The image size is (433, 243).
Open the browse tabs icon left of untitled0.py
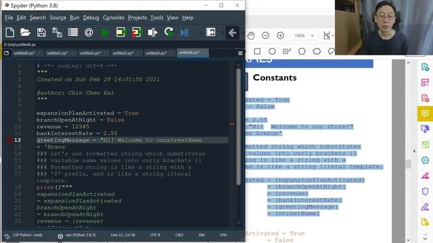pyautogui.click(x=6, y=53)
